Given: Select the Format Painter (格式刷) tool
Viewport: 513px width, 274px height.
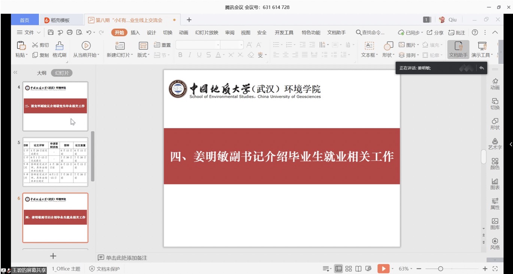Looking at the screenshot, I should pos(59,46).
